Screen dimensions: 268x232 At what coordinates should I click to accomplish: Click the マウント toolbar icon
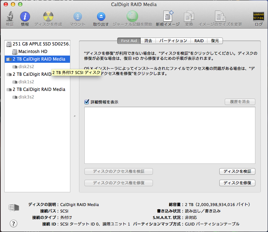click(x=78, y=17)
